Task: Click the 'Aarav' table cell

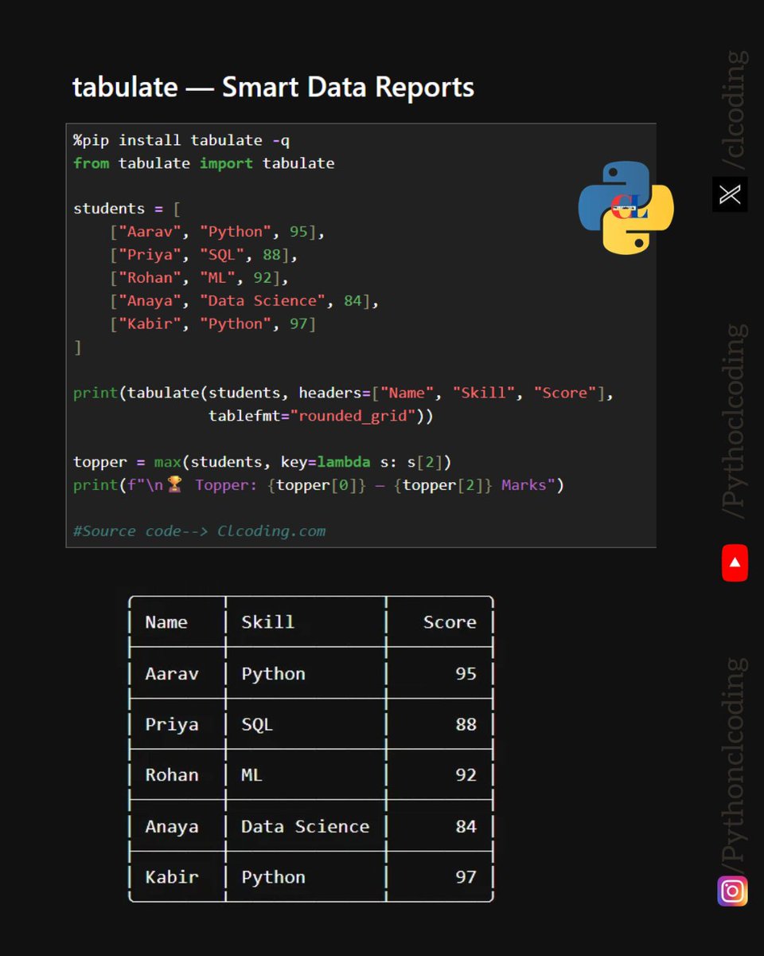Action: click(171, 673)
